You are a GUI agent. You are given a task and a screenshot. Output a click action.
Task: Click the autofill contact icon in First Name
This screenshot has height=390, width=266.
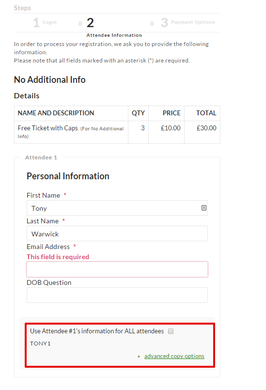click(204, 208)
